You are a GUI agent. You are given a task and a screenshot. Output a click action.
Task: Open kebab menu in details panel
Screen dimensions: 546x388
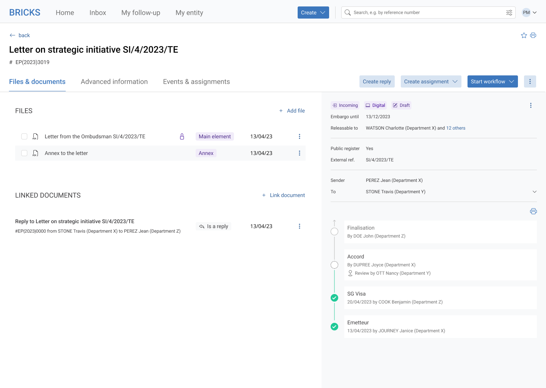click(531, 105)
